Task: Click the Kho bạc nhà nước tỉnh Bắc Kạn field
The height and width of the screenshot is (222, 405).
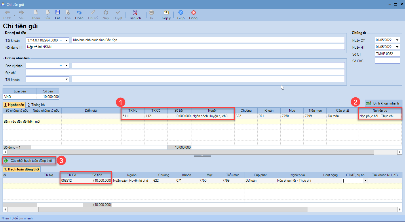Action: (x=208, y=40)
